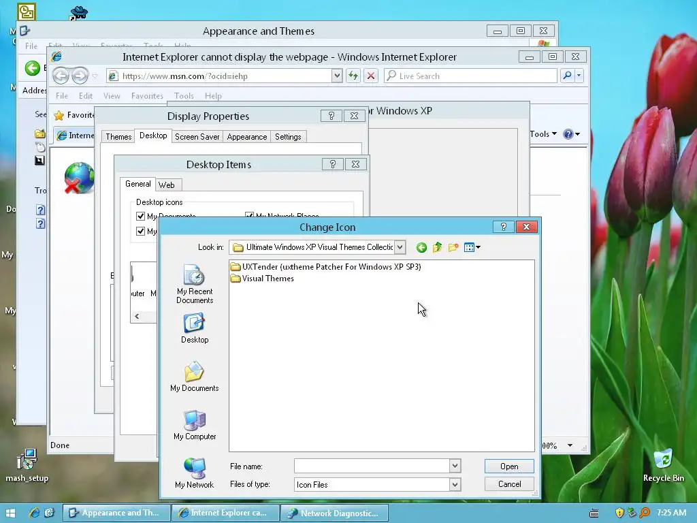Switch to Network Diagnostics taskbar button
This screenshot has width=697, height=523.
[x=335, y=513]
